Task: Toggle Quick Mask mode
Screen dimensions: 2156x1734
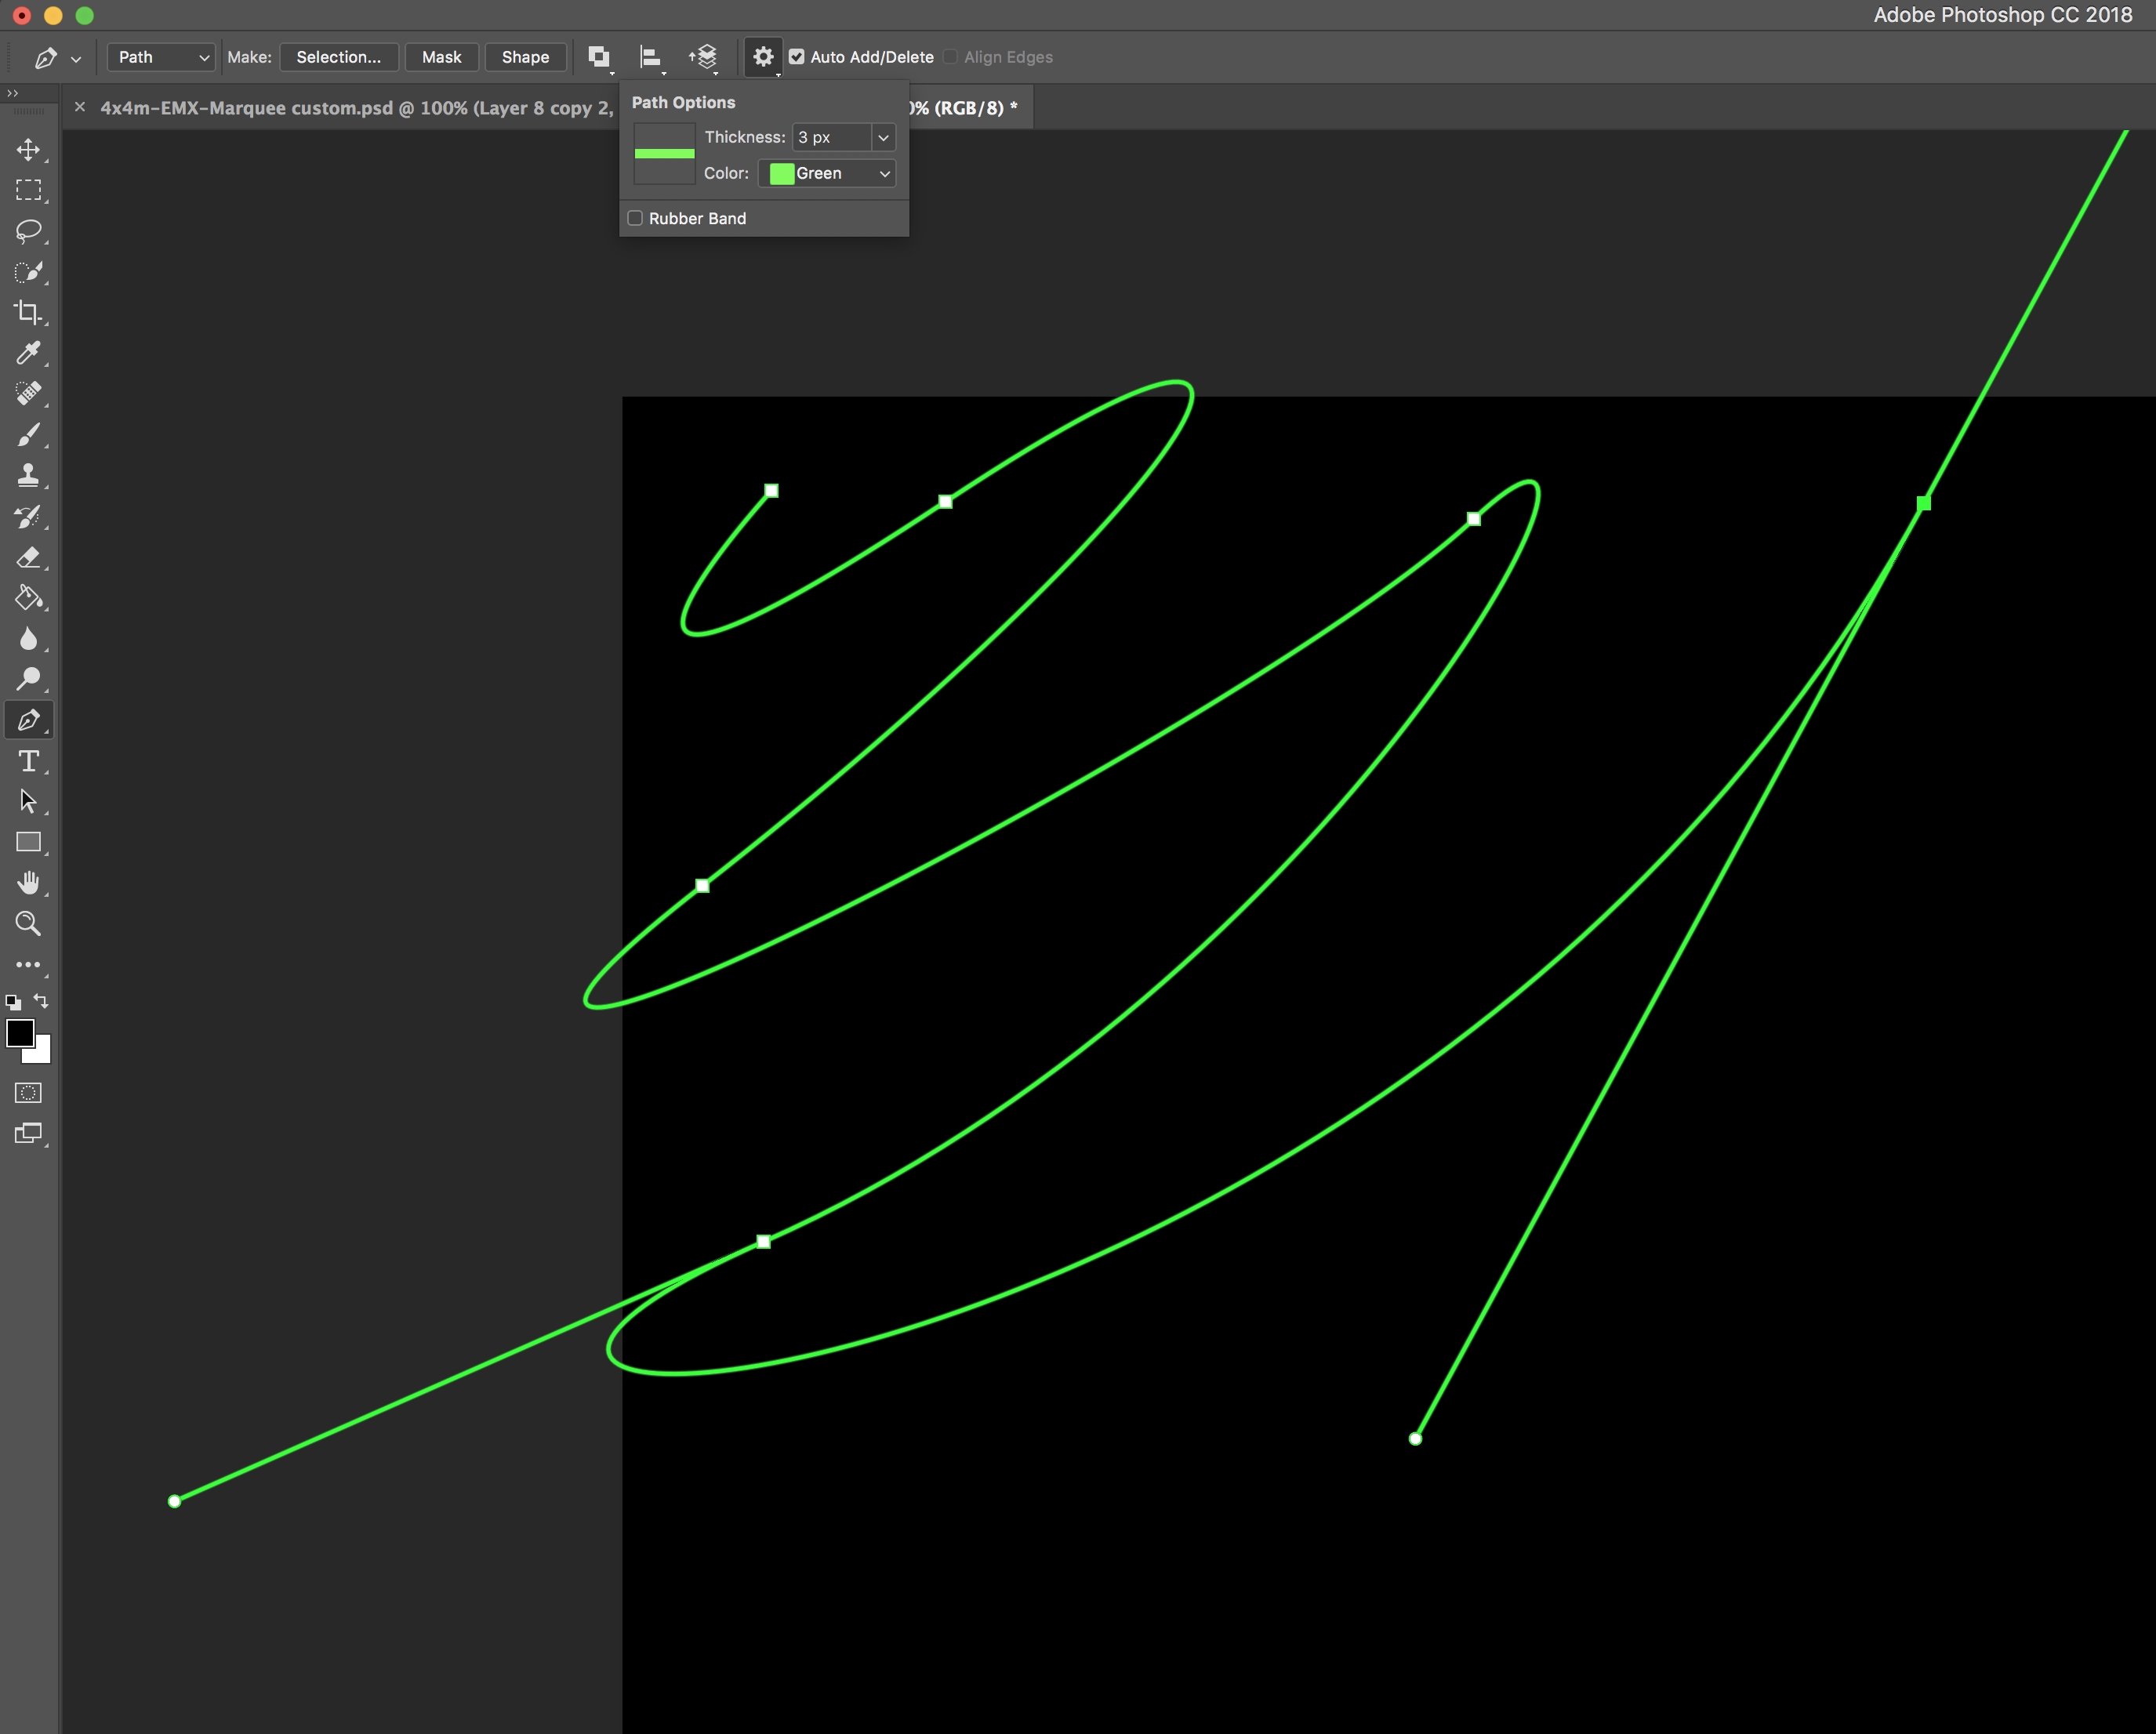Action: [x=28, y=1093]
